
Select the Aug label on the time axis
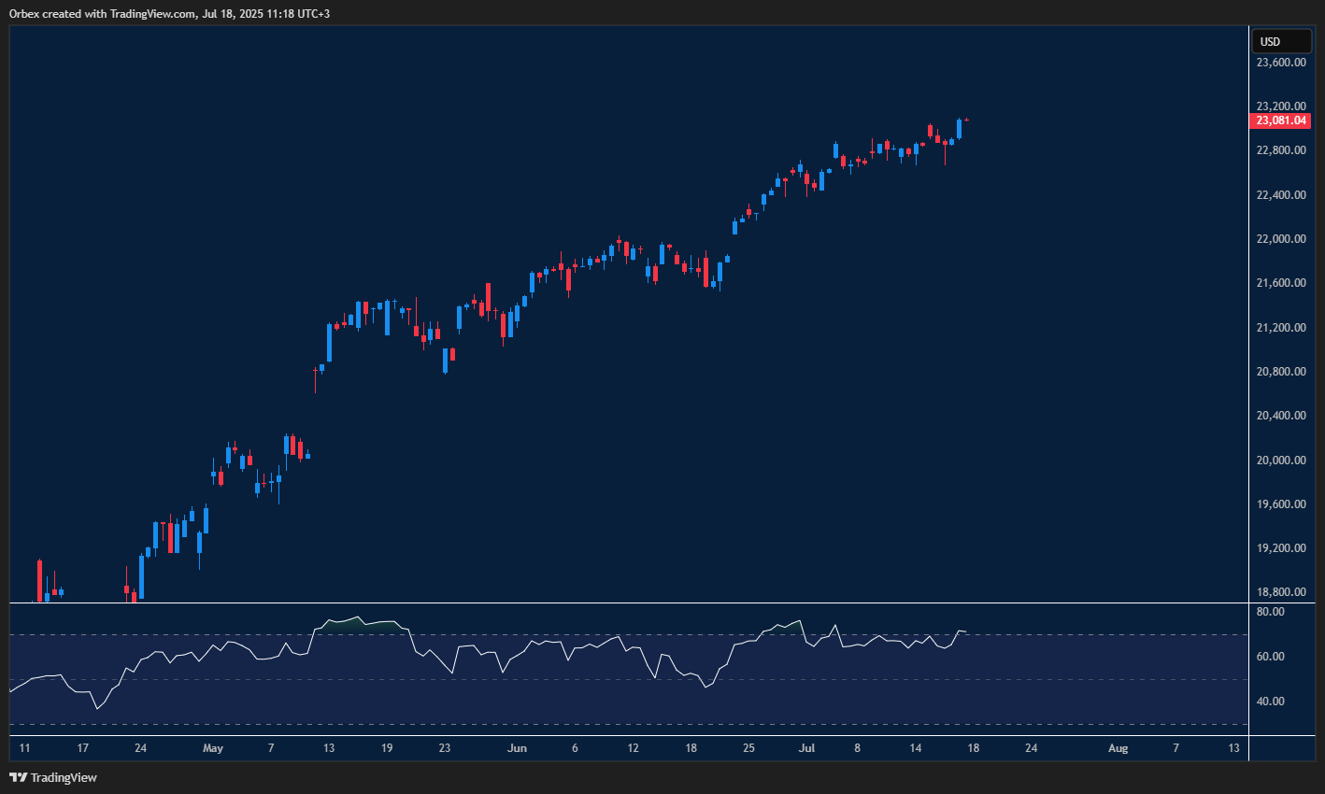[1118, 747]
